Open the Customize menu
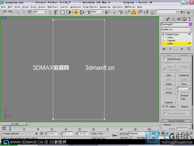194x146 pixels. (118, 7)
